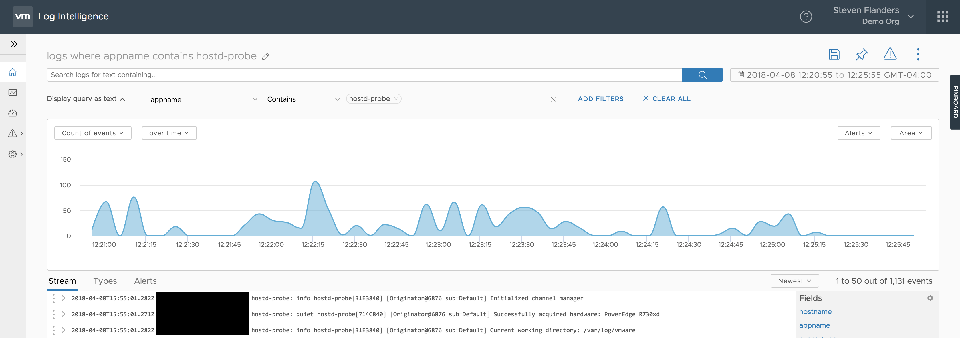Click the create alert triangle icon
The height and width of the screenshot is (338, 960).
click(x=890, y=54)
